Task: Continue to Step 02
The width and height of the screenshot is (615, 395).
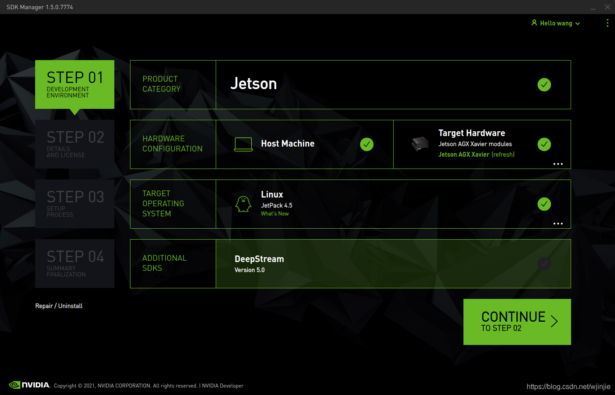Action: 517,322
